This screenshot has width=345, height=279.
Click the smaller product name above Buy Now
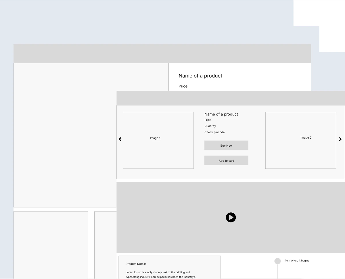[221, 114]
